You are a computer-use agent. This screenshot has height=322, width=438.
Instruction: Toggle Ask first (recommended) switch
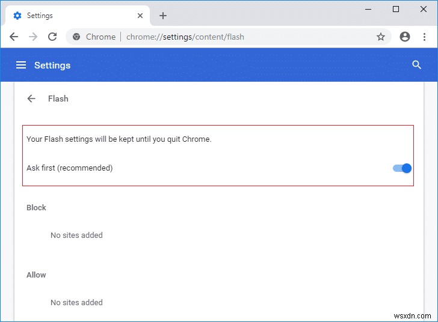tap(402, 168)
